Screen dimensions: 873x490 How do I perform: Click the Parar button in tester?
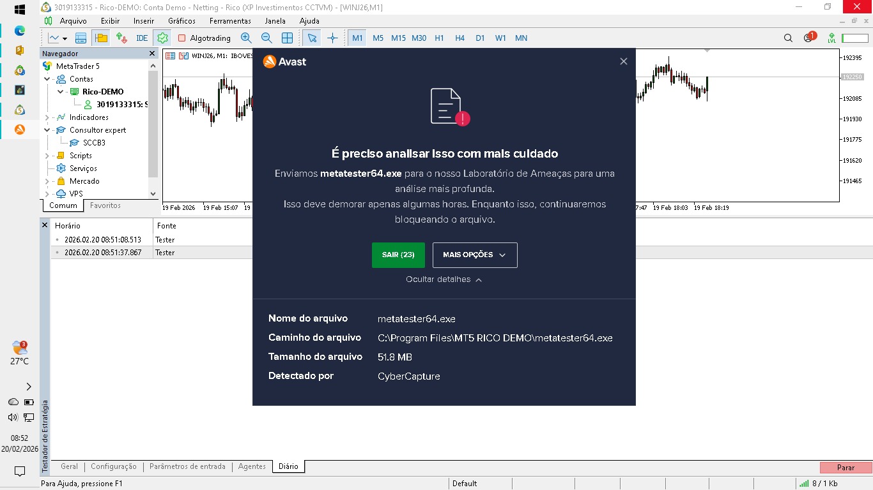pos(846,468)
